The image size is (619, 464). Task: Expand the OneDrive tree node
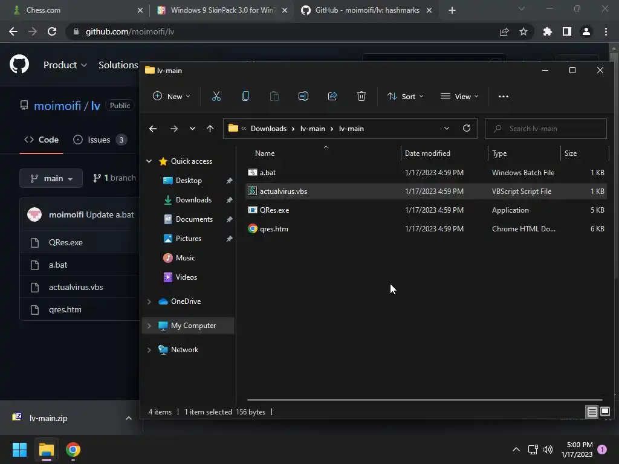coord(149,301)
